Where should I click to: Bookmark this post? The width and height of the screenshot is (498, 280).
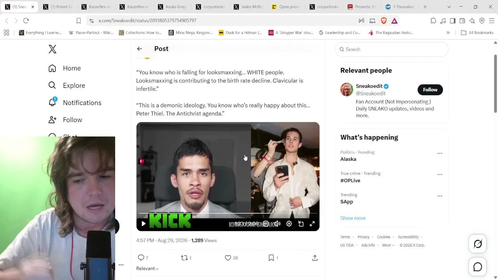[271, 257]
